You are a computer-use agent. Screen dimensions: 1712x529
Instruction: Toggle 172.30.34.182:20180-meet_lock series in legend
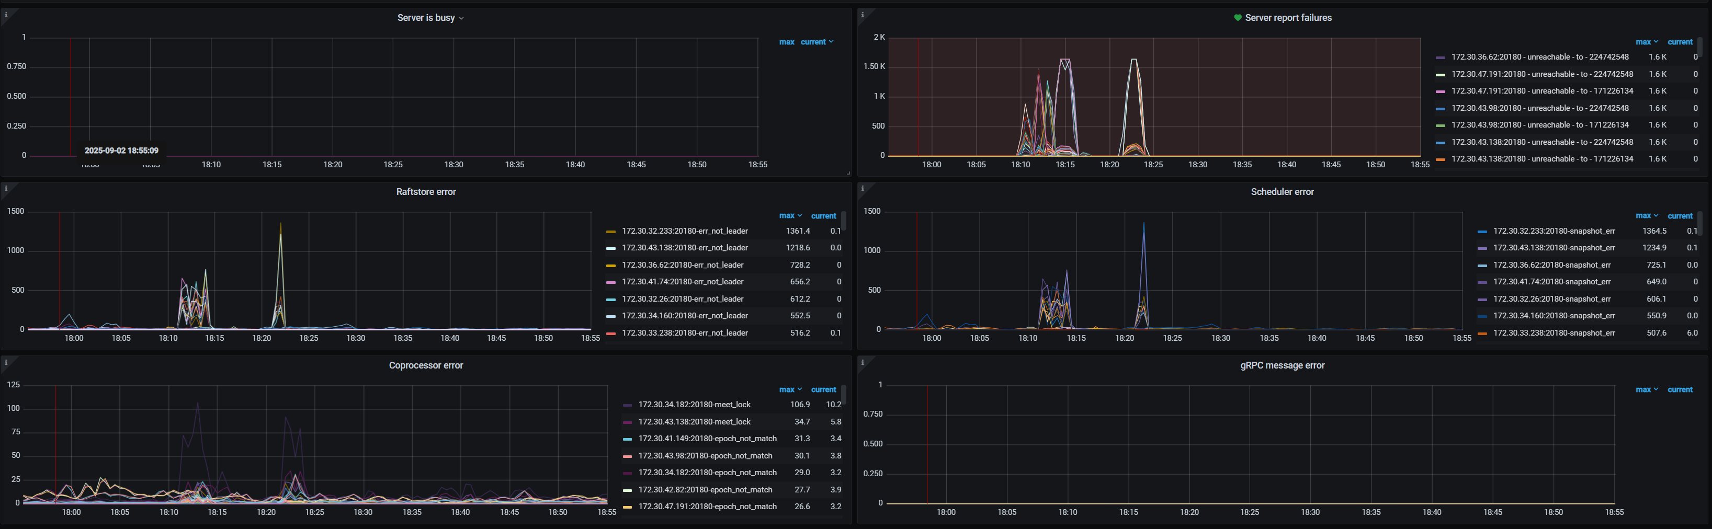click(694, 405)
